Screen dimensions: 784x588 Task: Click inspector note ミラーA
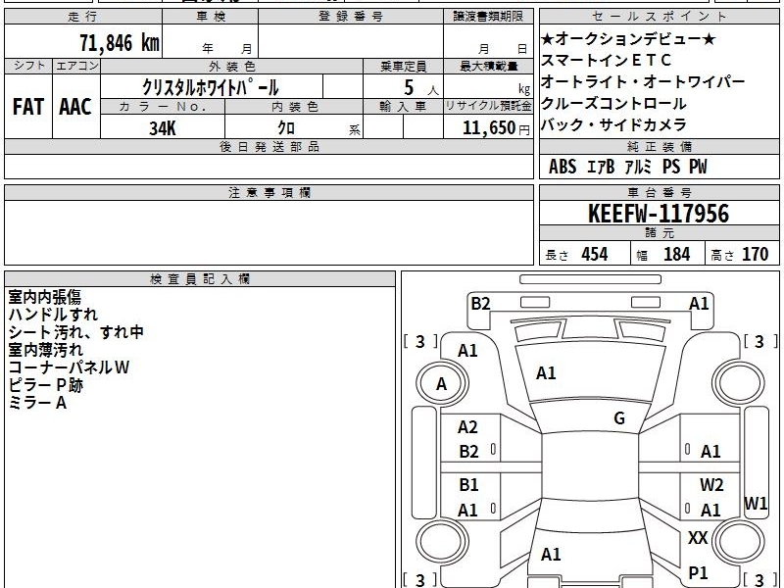[37, 403]
